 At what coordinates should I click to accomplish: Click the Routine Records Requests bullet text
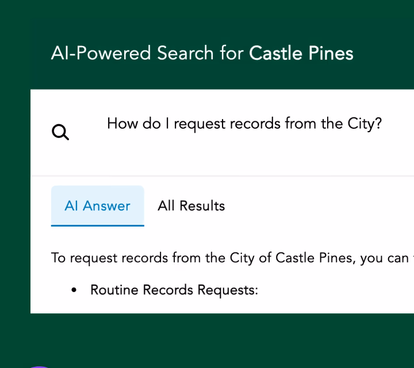[174, 290]
